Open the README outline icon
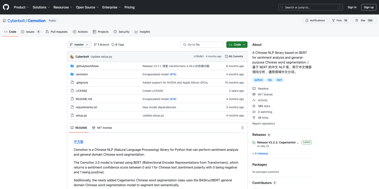379x189 pixels. point(242,128)
